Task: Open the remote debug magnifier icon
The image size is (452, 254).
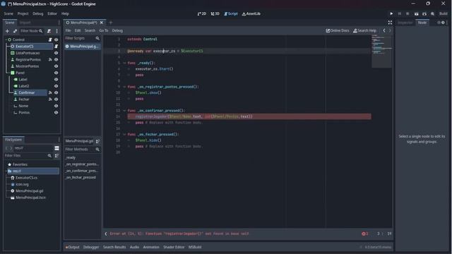Action: pyautogui.click(x=433, y=13)
